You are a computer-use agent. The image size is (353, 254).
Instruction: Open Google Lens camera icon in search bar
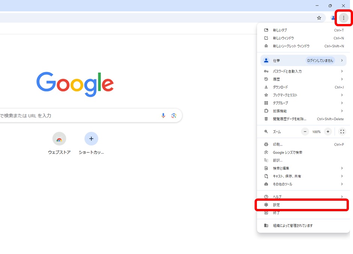[174, 116]
